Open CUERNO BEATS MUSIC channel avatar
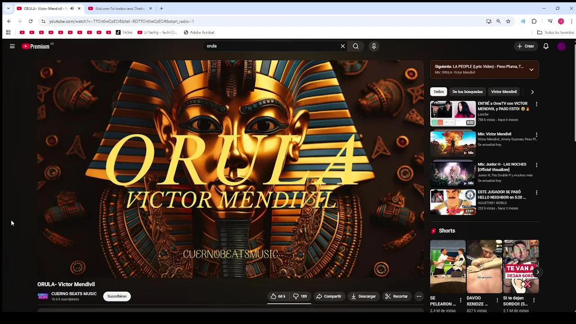Image resolution: width=576 pixels, height=324 pixels. 43,296
